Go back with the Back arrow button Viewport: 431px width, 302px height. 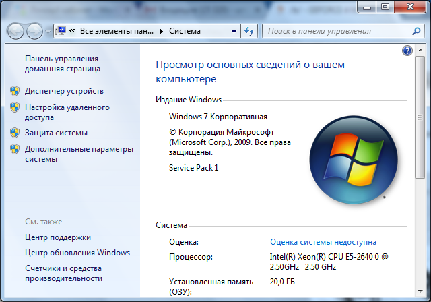pyautogui.click(x=15, y=31)
